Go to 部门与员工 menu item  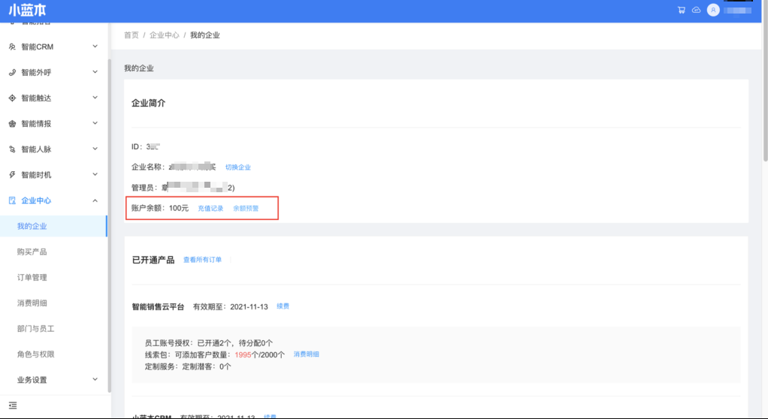click(x=36, y=329)
